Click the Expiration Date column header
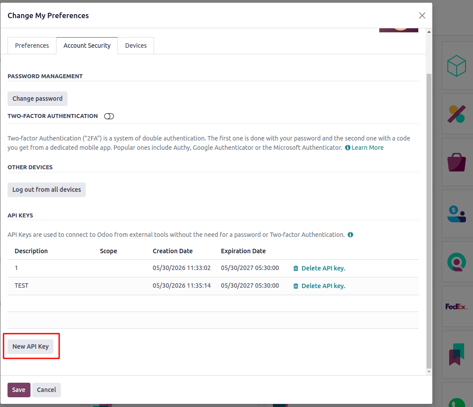473x407 pixels. 243,251
